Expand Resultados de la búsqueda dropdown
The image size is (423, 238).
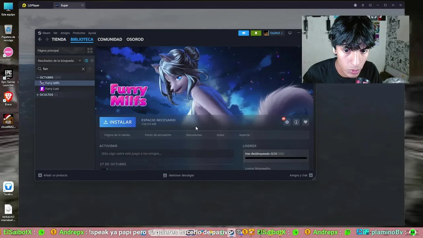(80, 60)
